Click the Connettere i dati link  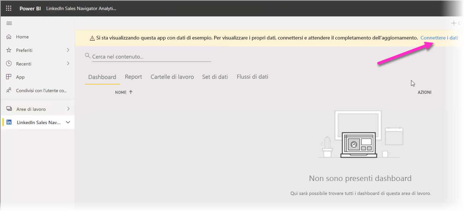(439, 38)
